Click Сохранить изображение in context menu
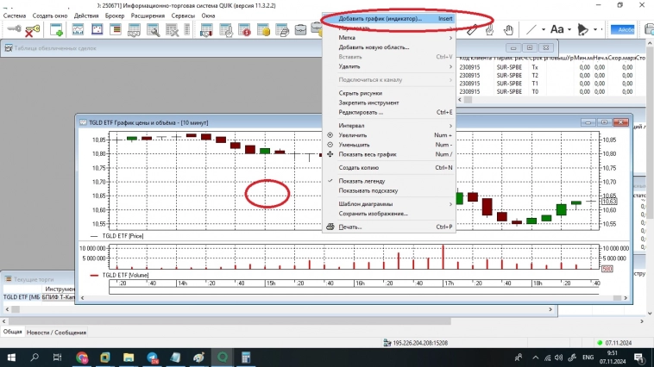Screen dimensions: 654x367 pyautogui.click(x=373, y=214)
